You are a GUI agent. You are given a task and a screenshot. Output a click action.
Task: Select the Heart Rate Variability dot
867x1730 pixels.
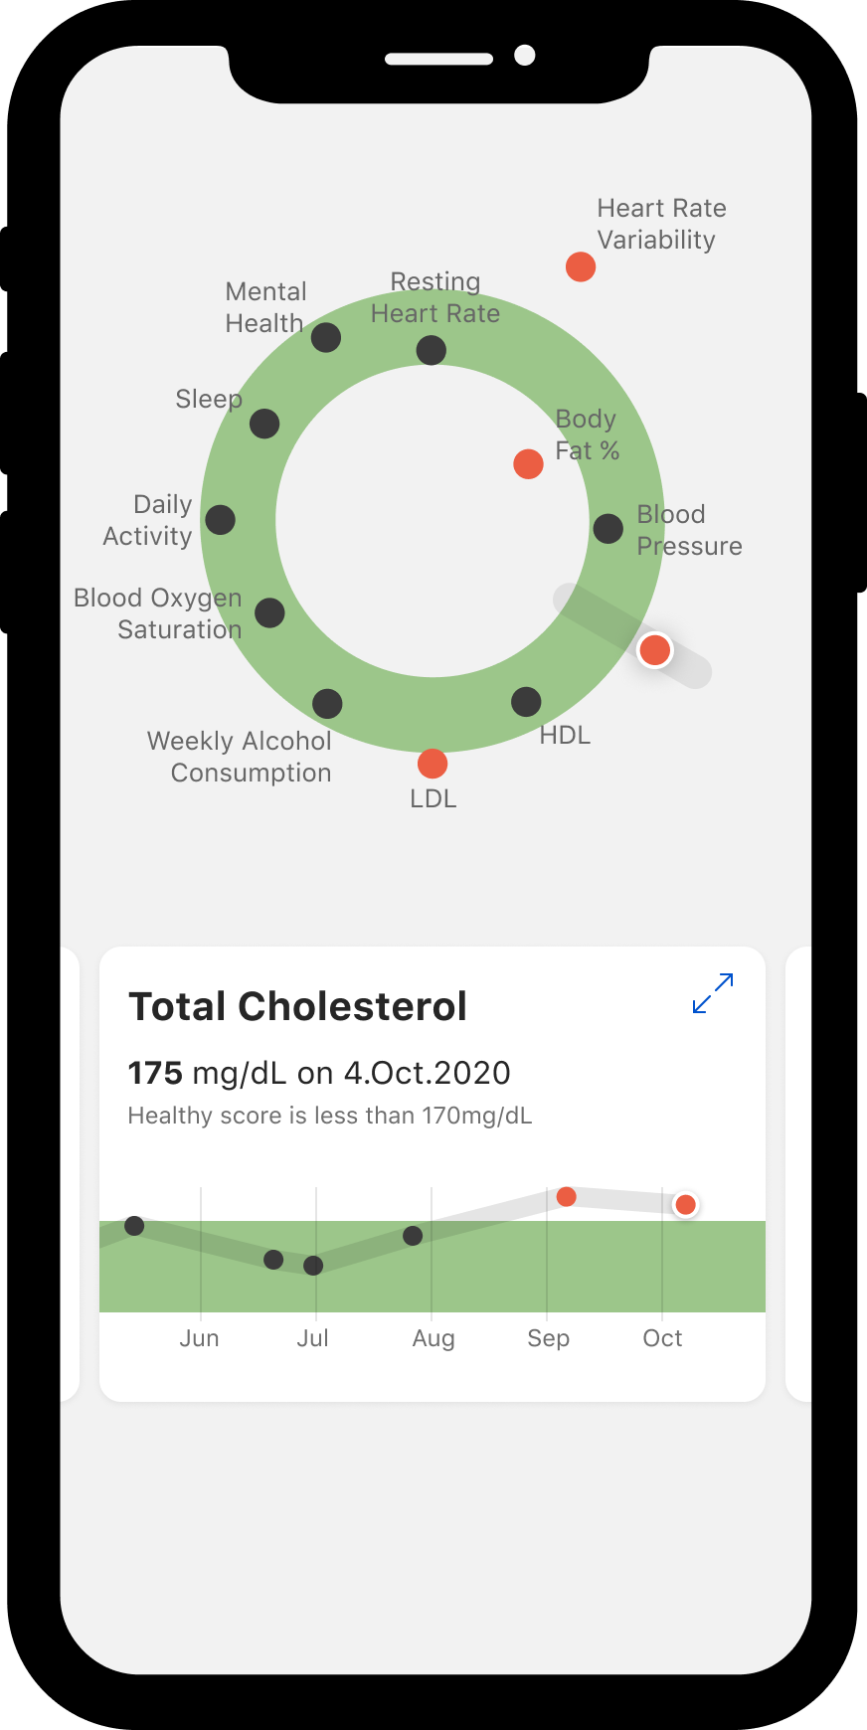point(581,266)
